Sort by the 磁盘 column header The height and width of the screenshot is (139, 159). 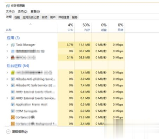100,27
